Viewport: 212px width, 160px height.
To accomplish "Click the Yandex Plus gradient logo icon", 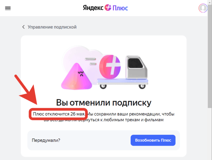I will [x=108, y=8].
